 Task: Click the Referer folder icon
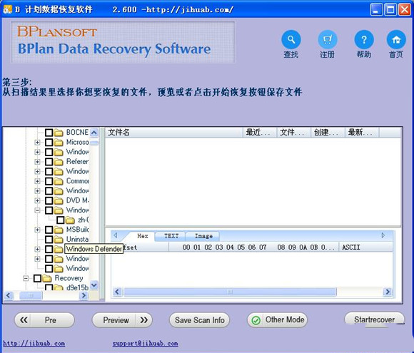tap(59, 161)
